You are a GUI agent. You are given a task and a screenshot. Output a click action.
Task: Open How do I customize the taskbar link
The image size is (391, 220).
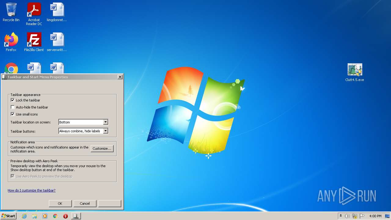[x=31, y=190]
